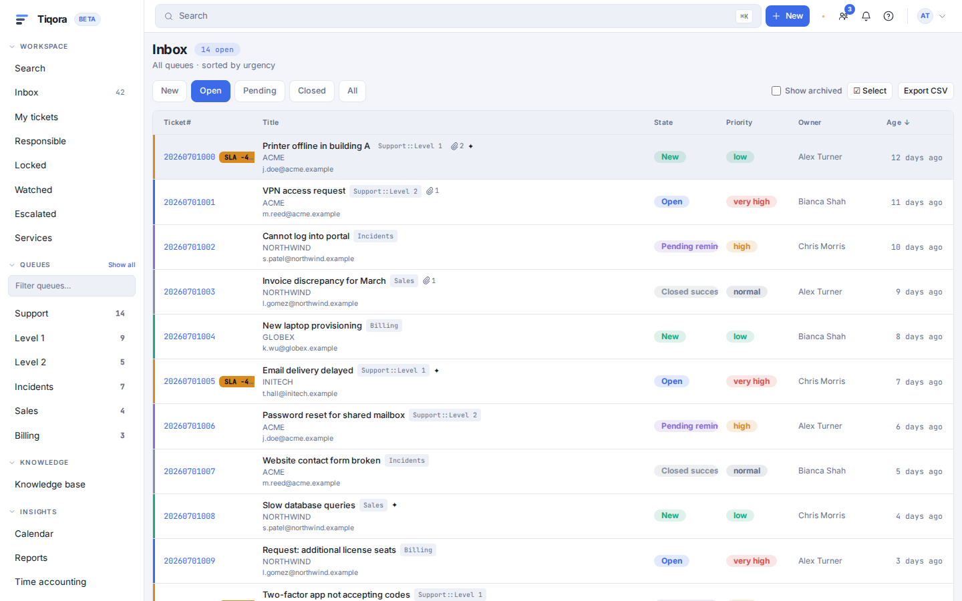Open the AT user account dropdown
The width and height of the screenshot is (962, 601).
pos(931,16)
